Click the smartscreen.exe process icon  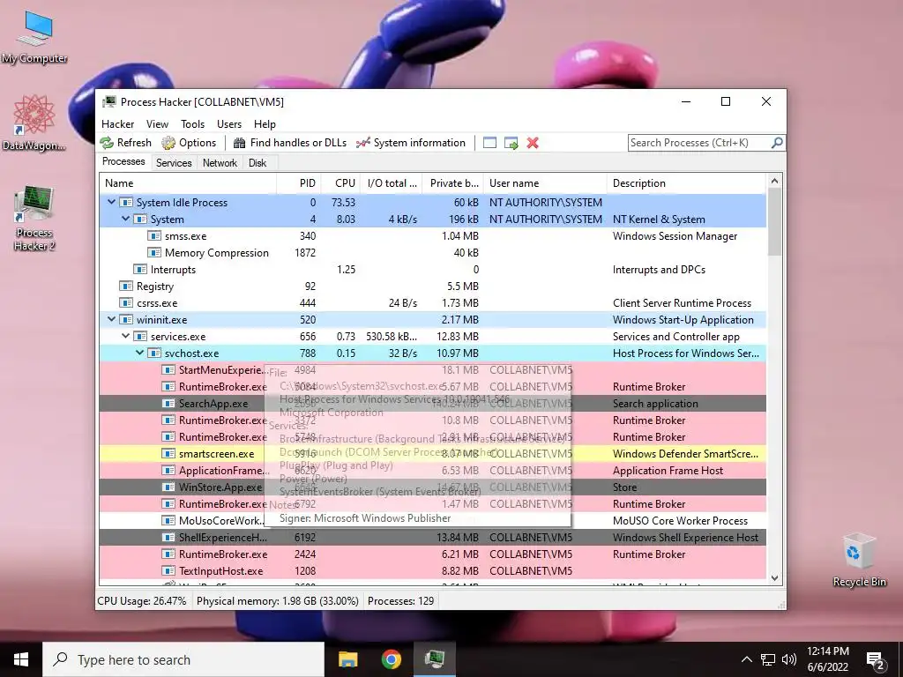[x=168, y=453]
